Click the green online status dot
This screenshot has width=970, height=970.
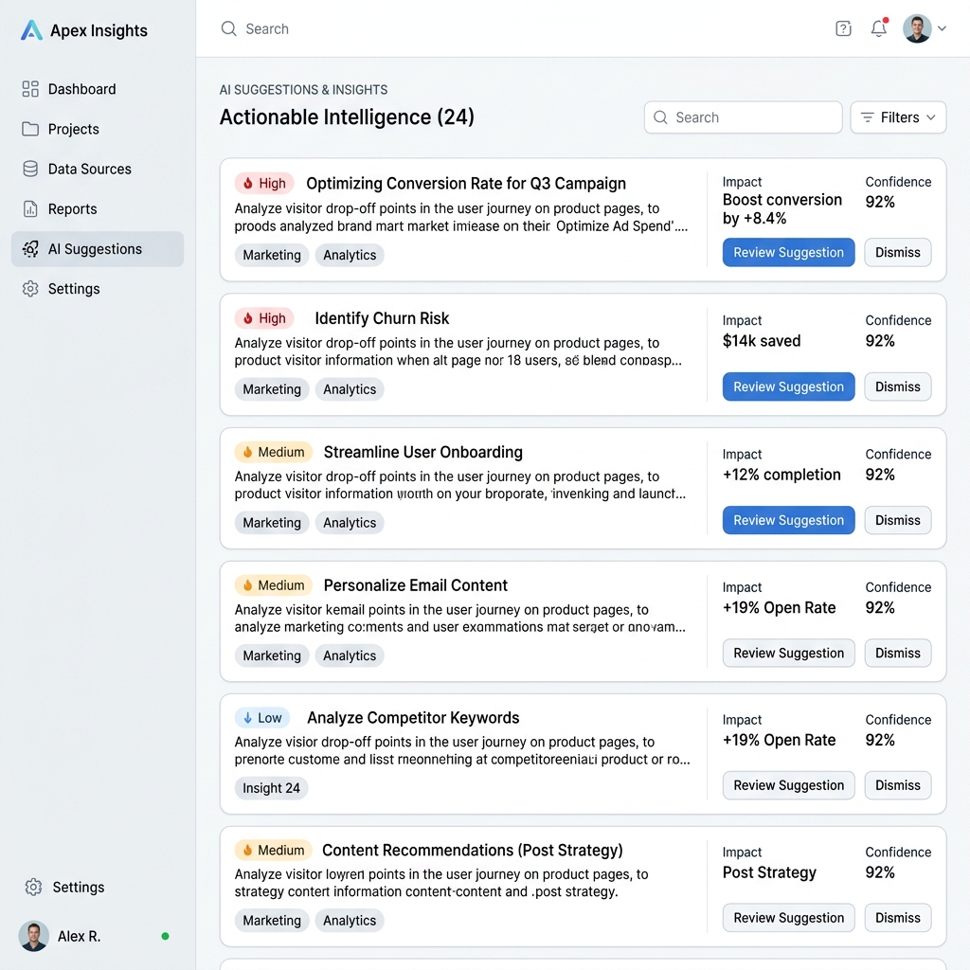165,936
